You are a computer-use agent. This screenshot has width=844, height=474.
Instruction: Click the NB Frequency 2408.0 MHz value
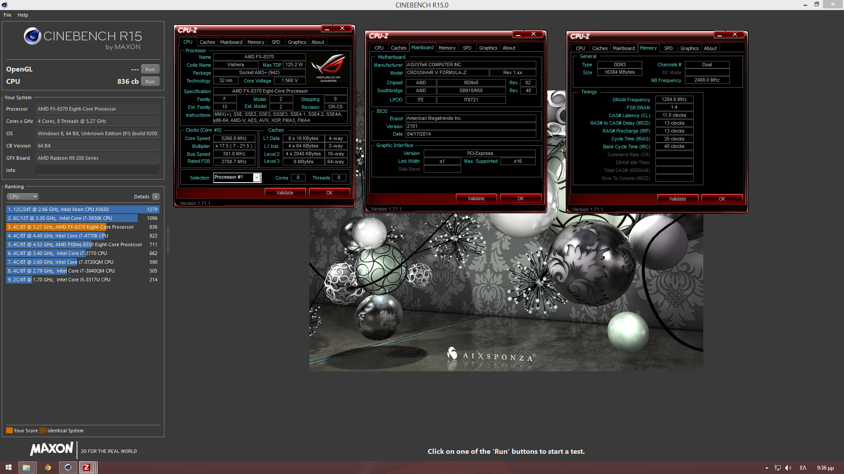tap(707, 80)
